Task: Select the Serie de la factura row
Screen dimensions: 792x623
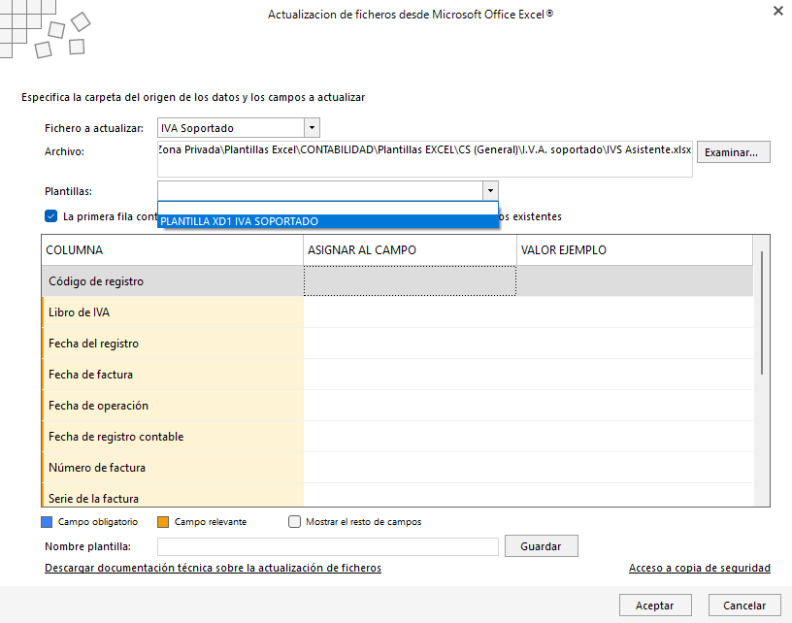Action: 397,495
